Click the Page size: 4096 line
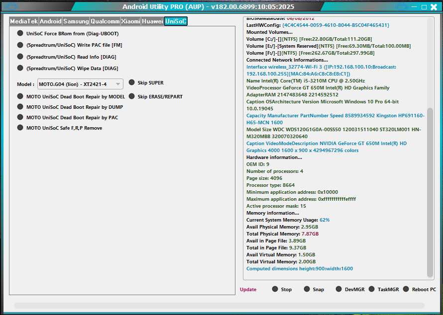This screenshot has width=443, height=315. click(264, 178)
